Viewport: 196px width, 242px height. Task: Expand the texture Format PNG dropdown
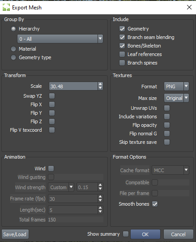click(176, 86)
